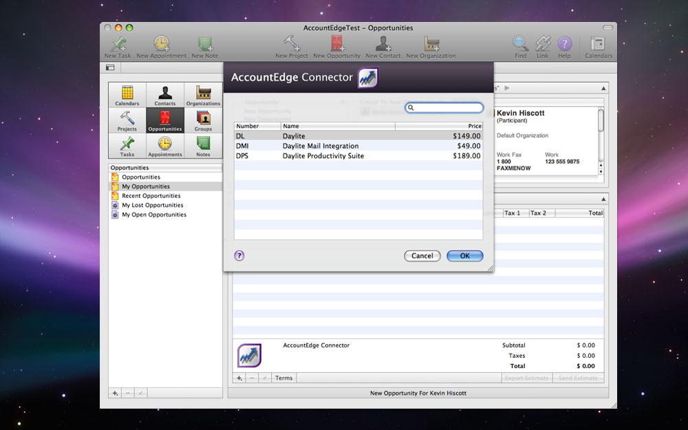Open the Contacts section tile

point(165,95)
